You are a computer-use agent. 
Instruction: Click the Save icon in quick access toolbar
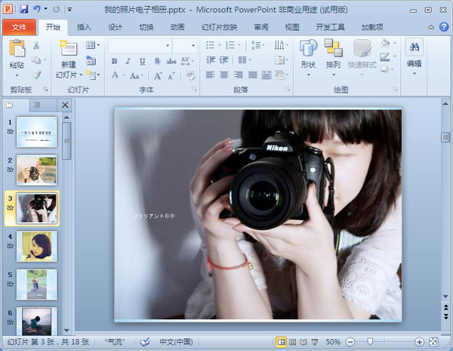[24, 9]
